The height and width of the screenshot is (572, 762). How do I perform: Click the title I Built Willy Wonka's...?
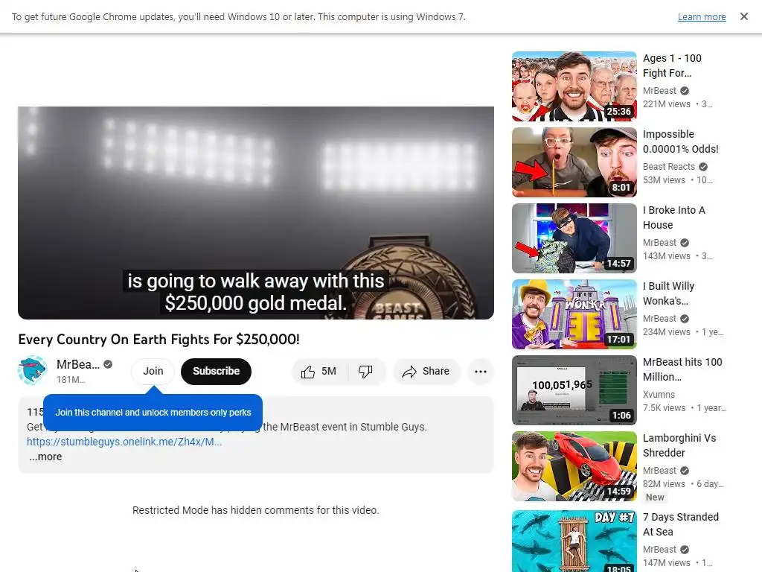[x=668, y=293]
